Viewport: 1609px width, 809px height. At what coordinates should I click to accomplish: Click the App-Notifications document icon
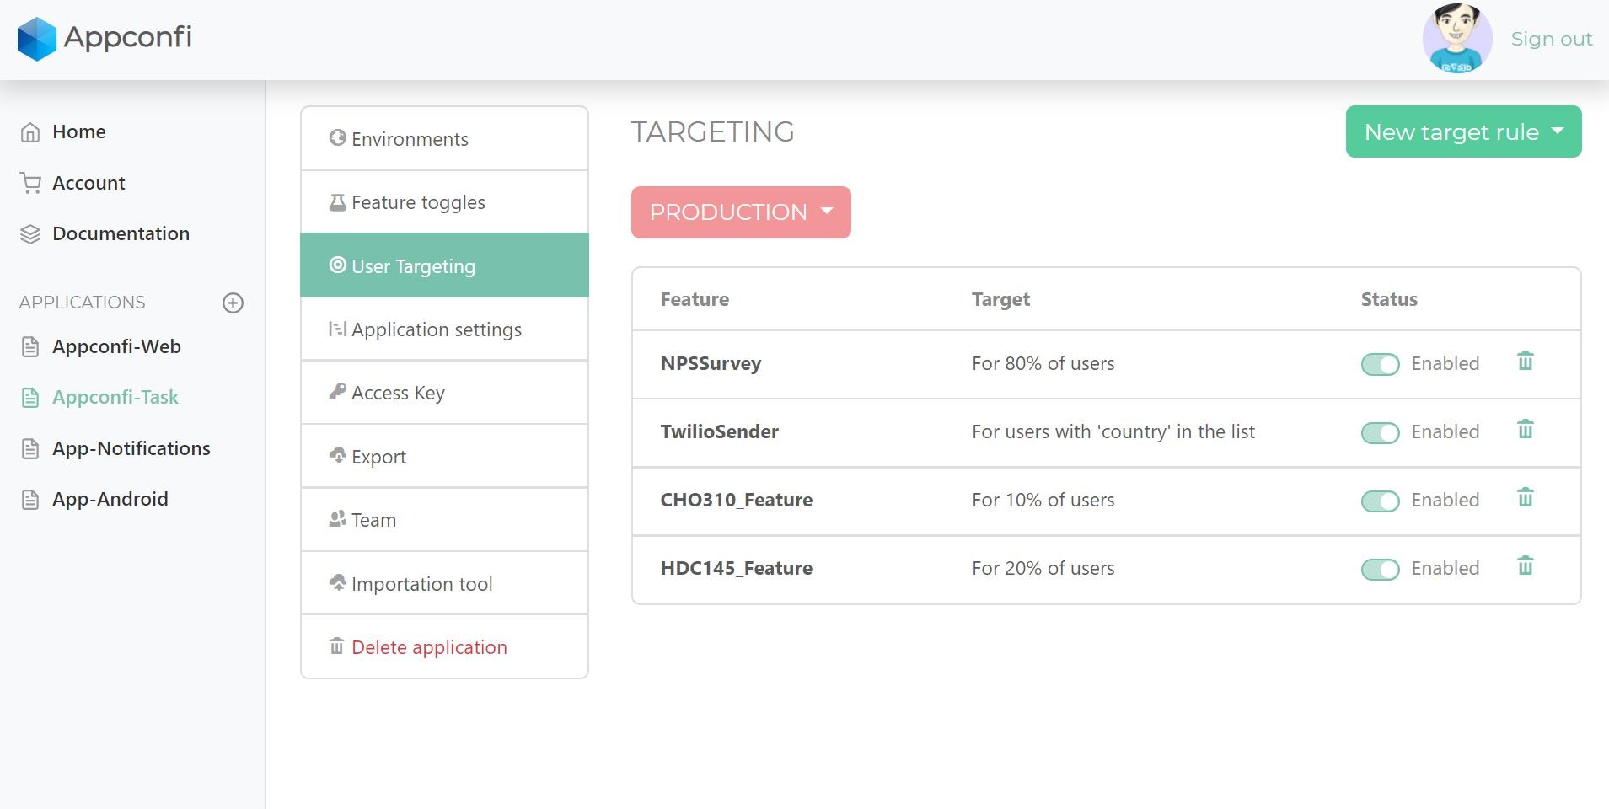pyautogui.click(x=30, y=449)
